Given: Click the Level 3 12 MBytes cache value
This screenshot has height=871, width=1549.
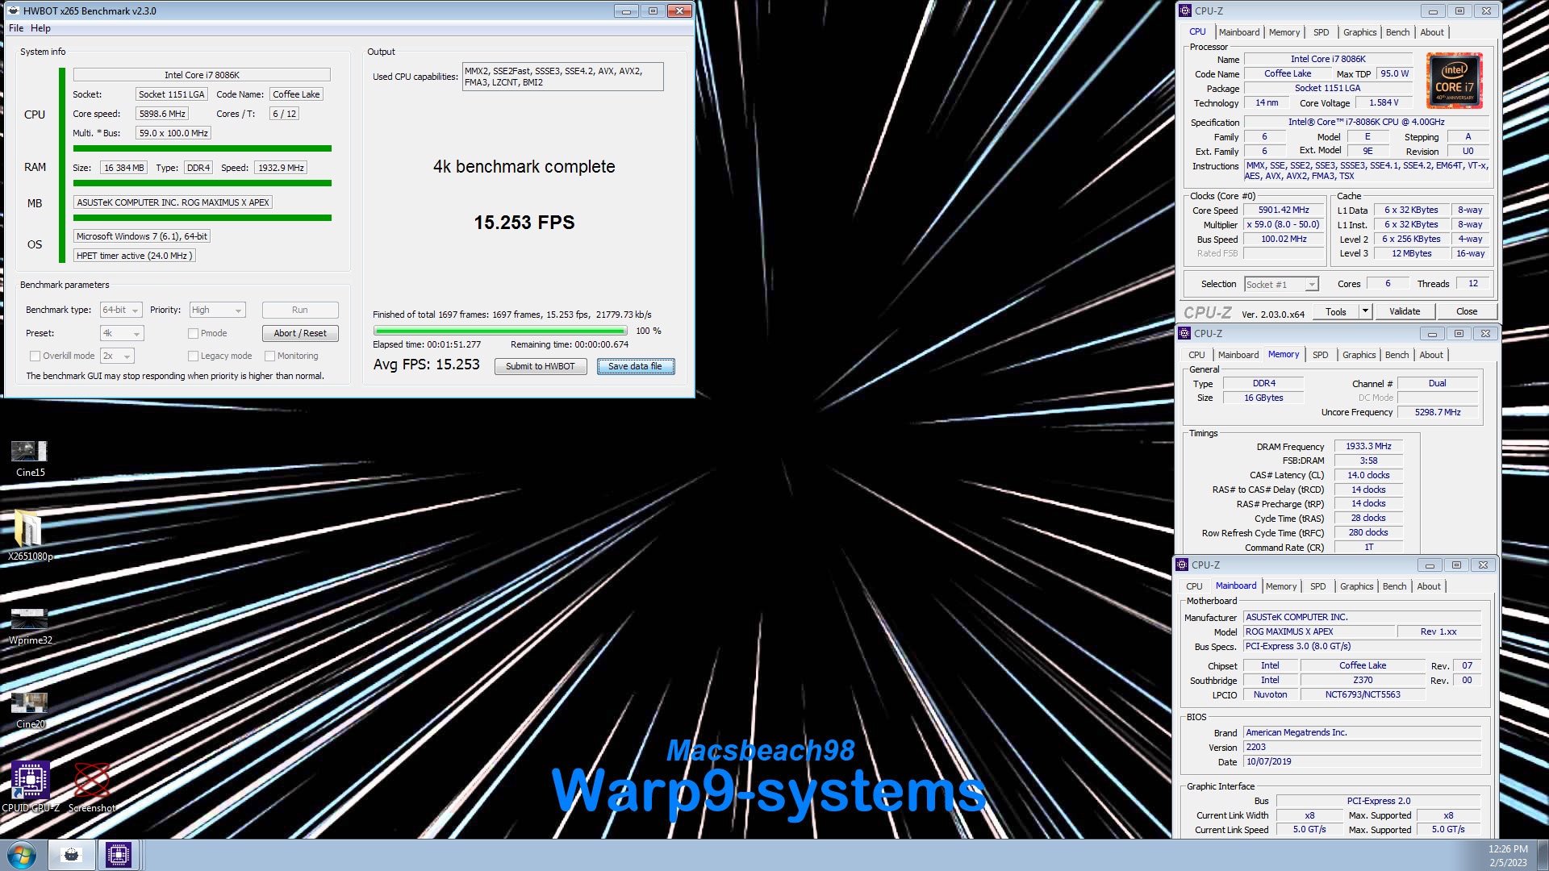Looking at the screenshot, I should [1411, 253].
